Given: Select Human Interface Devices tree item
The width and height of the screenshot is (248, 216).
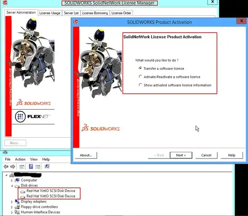Looking at the screenshot, I should coord(38,212).
